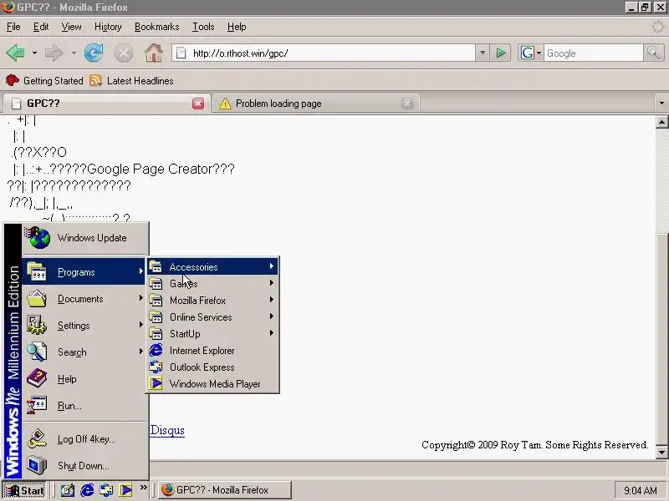
Task: Click the Start button
Action: tap(24, 490)
